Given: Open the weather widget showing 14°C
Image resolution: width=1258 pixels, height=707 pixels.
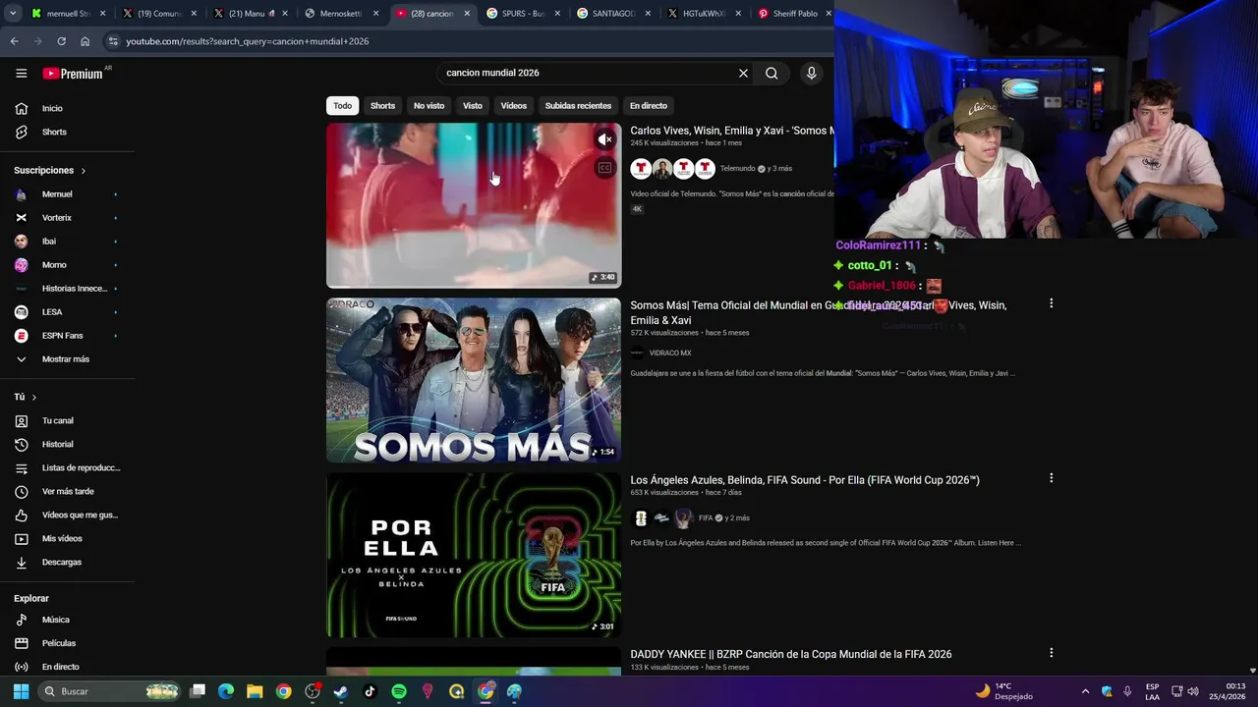Looking at the screenshot, I should pos(1003,691).
